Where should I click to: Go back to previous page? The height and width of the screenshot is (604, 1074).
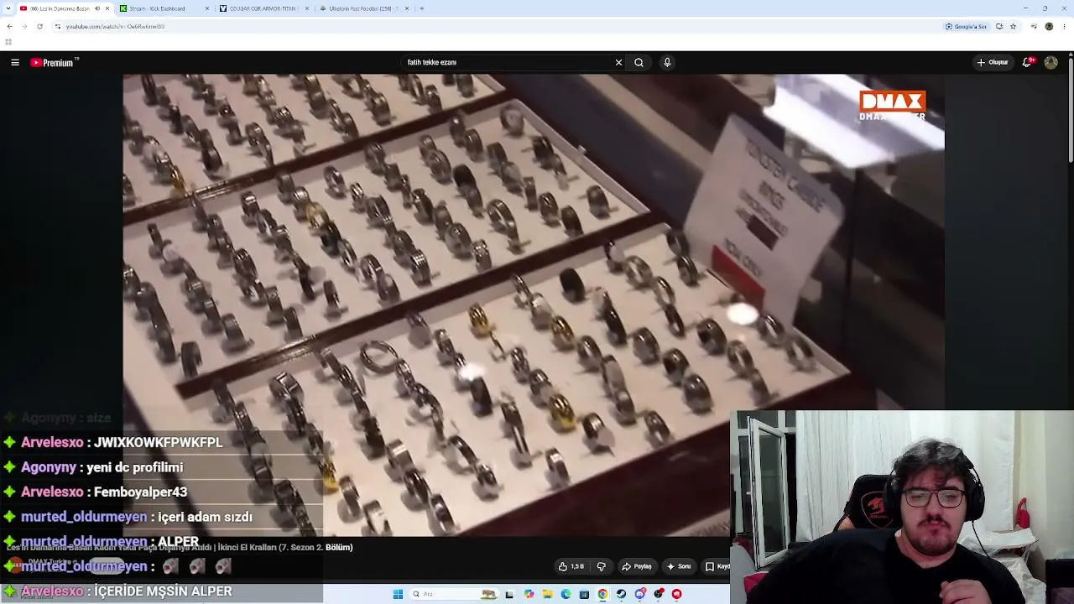click(9, 26)
